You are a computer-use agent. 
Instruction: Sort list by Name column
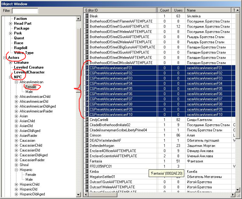pos(208,10)
